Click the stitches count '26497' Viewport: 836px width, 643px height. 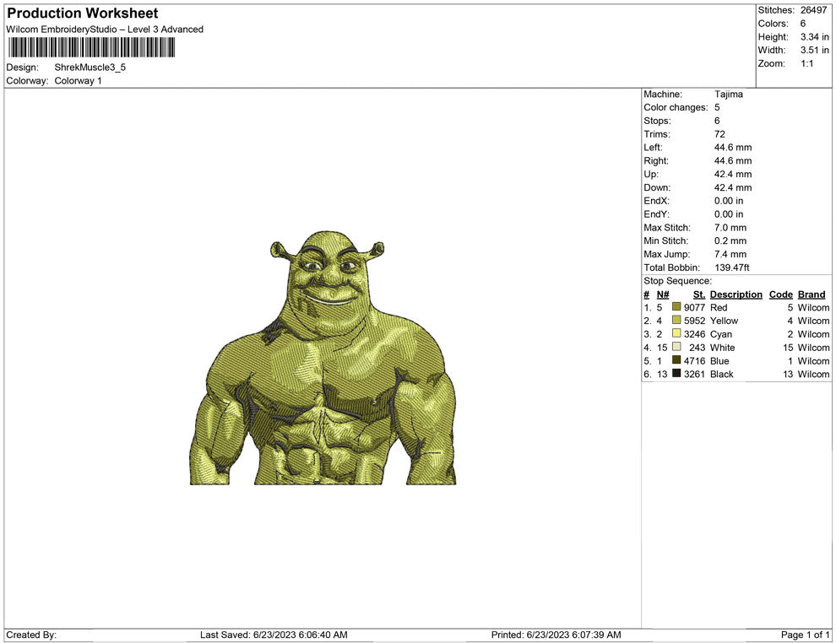(813, 10)
